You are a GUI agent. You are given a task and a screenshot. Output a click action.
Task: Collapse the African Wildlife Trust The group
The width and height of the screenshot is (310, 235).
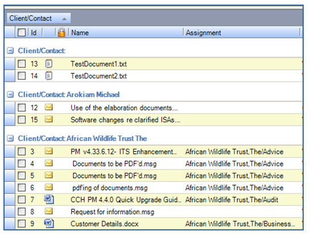pyautogui.click(x=10, y=138)
